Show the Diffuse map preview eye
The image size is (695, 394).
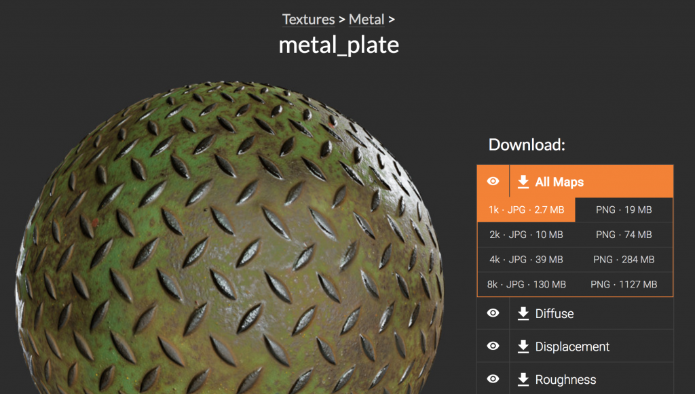pyautogui.click(x=493, y=313)
